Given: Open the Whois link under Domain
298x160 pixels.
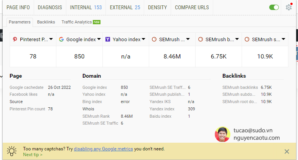Looking at the screenshot, I should tap(88, 109).
